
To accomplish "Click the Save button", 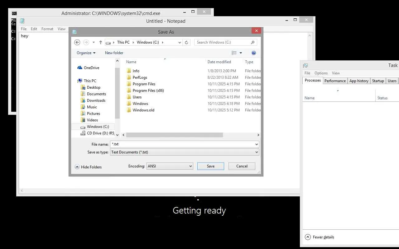I will [211, 166].
